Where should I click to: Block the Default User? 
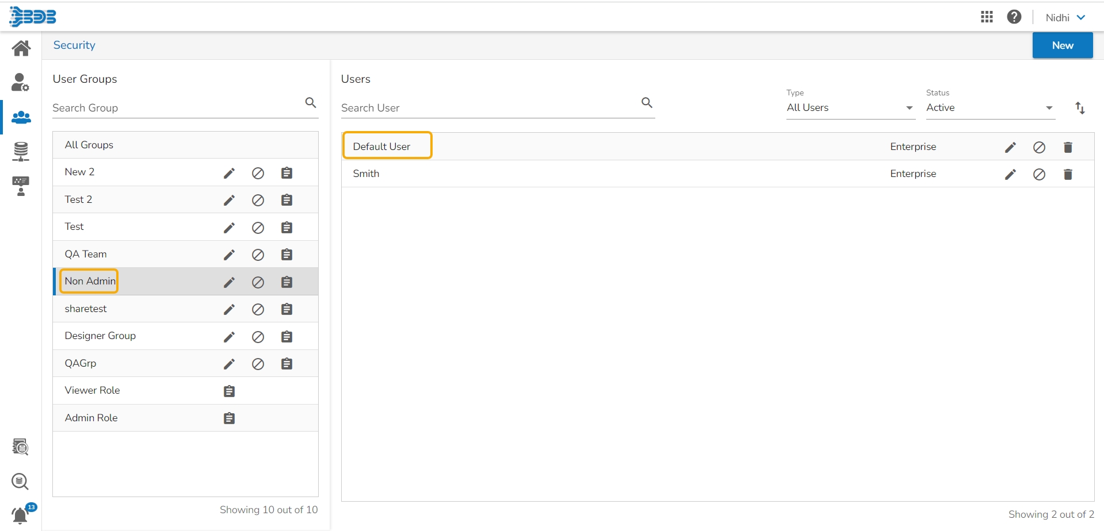pyautogui.click(x=1039, y=148)
